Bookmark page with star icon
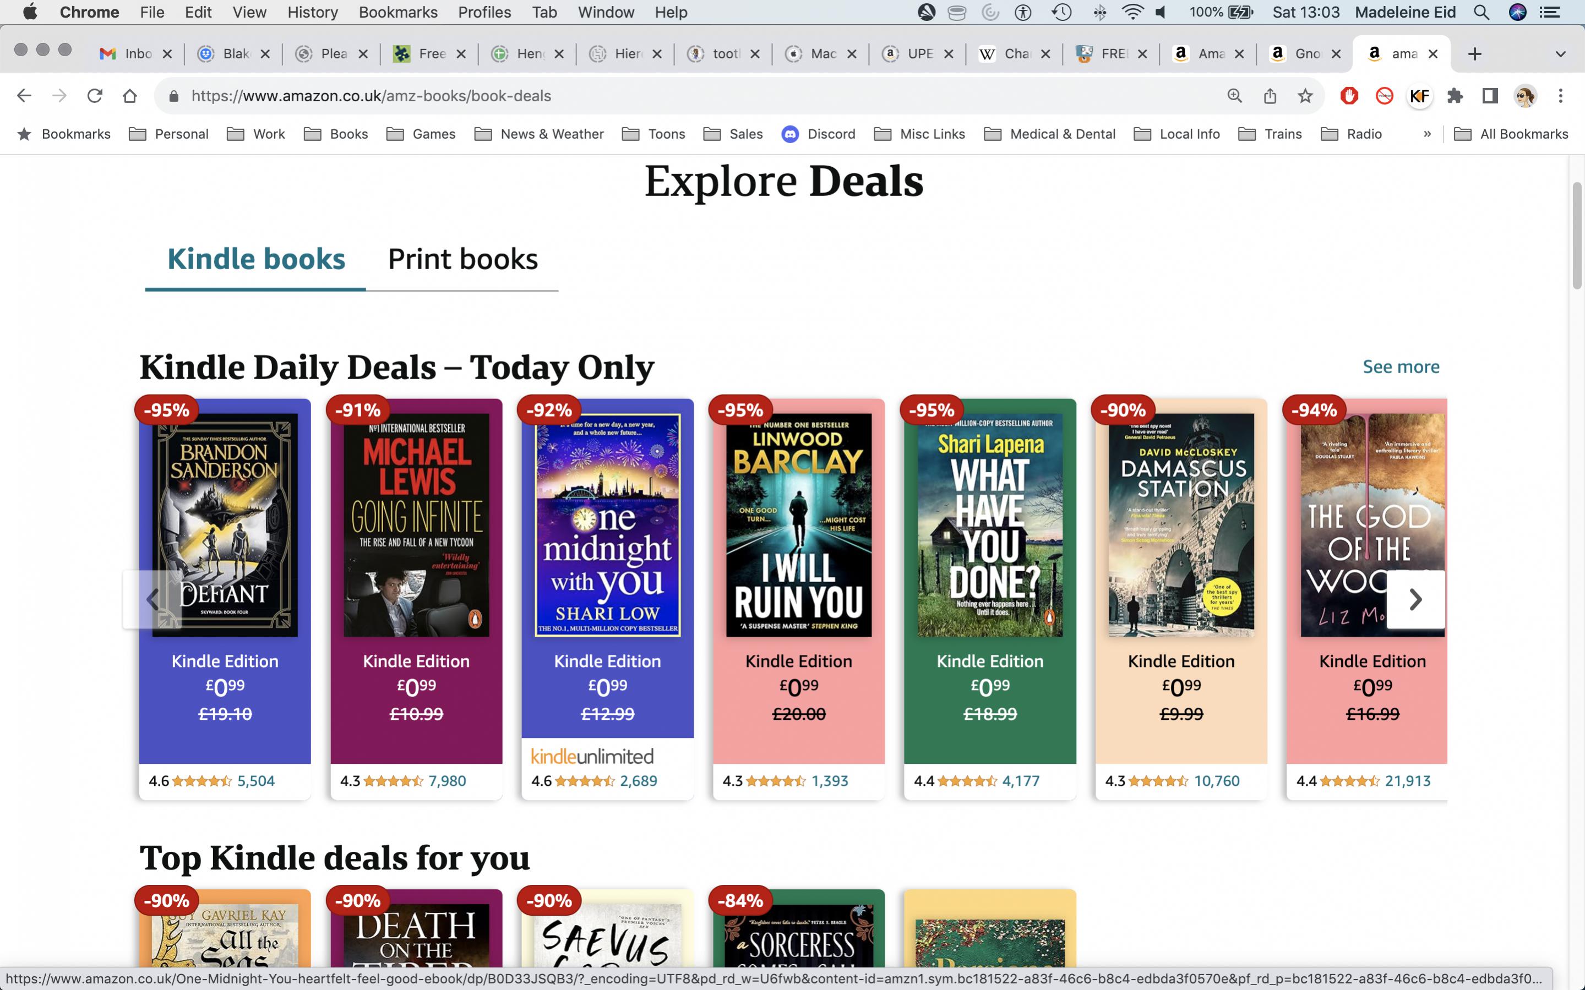This screenshot has width=1585, height=990. point(1305,96)
